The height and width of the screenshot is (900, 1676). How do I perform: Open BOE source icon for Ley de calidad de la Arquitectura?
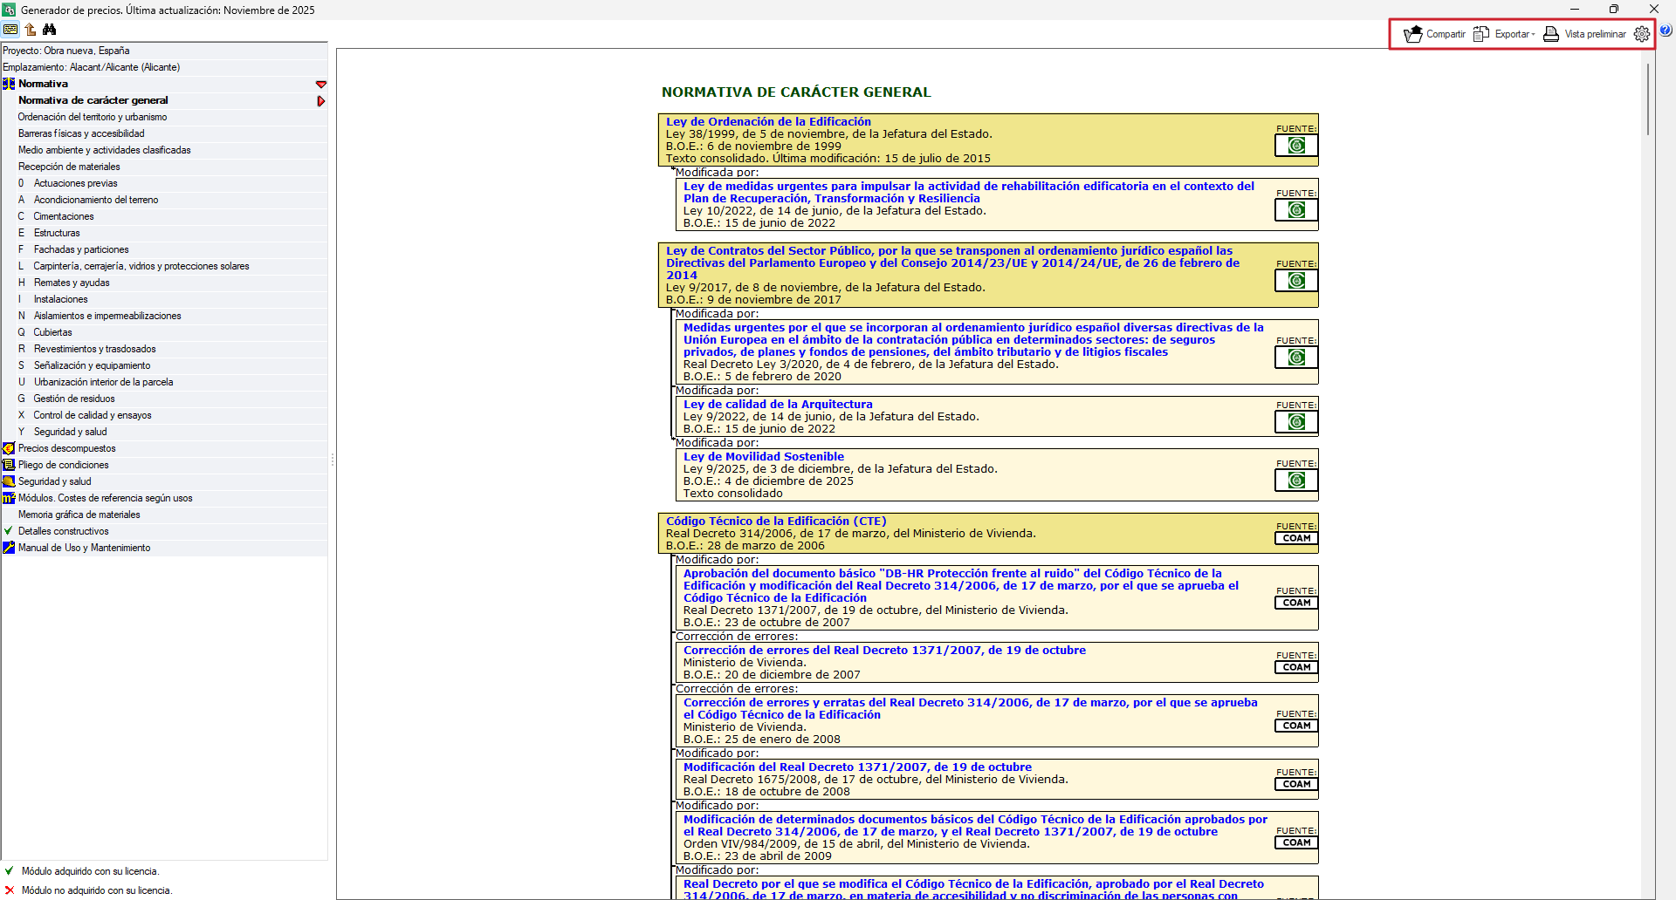click(x=1296, y=422)
